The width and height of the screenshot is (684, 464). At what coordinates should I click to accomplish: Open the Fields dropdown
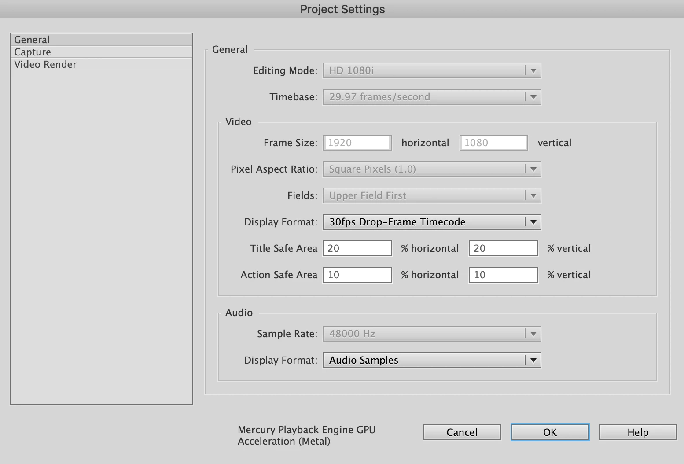[432, 195]
